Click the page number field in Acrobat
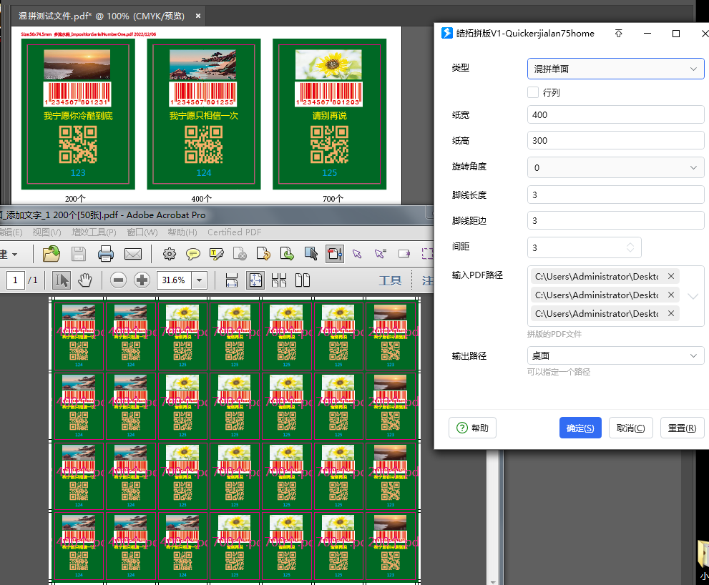Viewport: 709px width, 585px height. [x=15, y=280]
